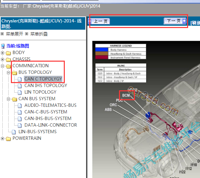Open the LIN-BUS-SYSTEMS diagram
The width and height of the screenshot is (200, 178).
(x=37, y=132)
